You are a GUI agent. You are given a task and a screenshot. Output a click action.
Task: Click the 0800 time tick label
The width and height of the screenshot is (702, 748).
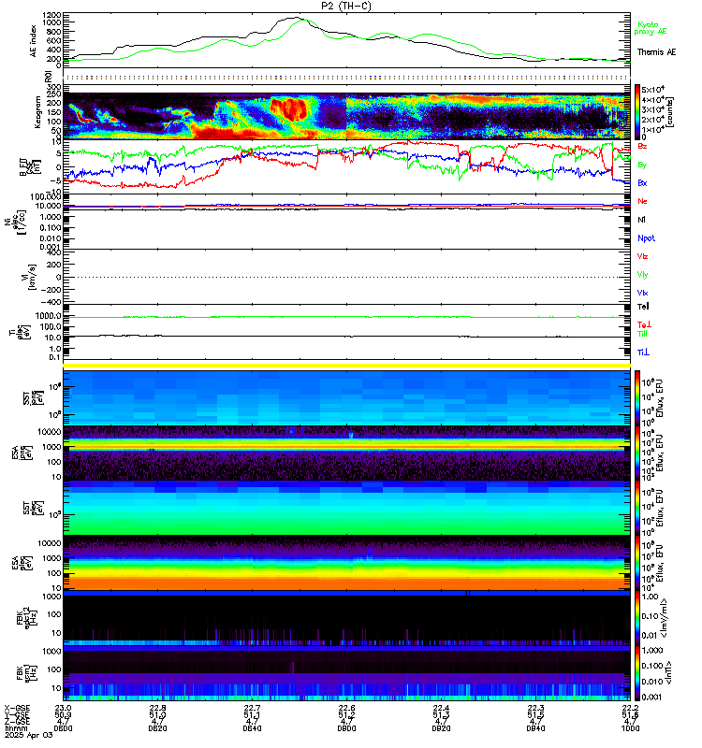pyautogui.click(x=63, y=728)
